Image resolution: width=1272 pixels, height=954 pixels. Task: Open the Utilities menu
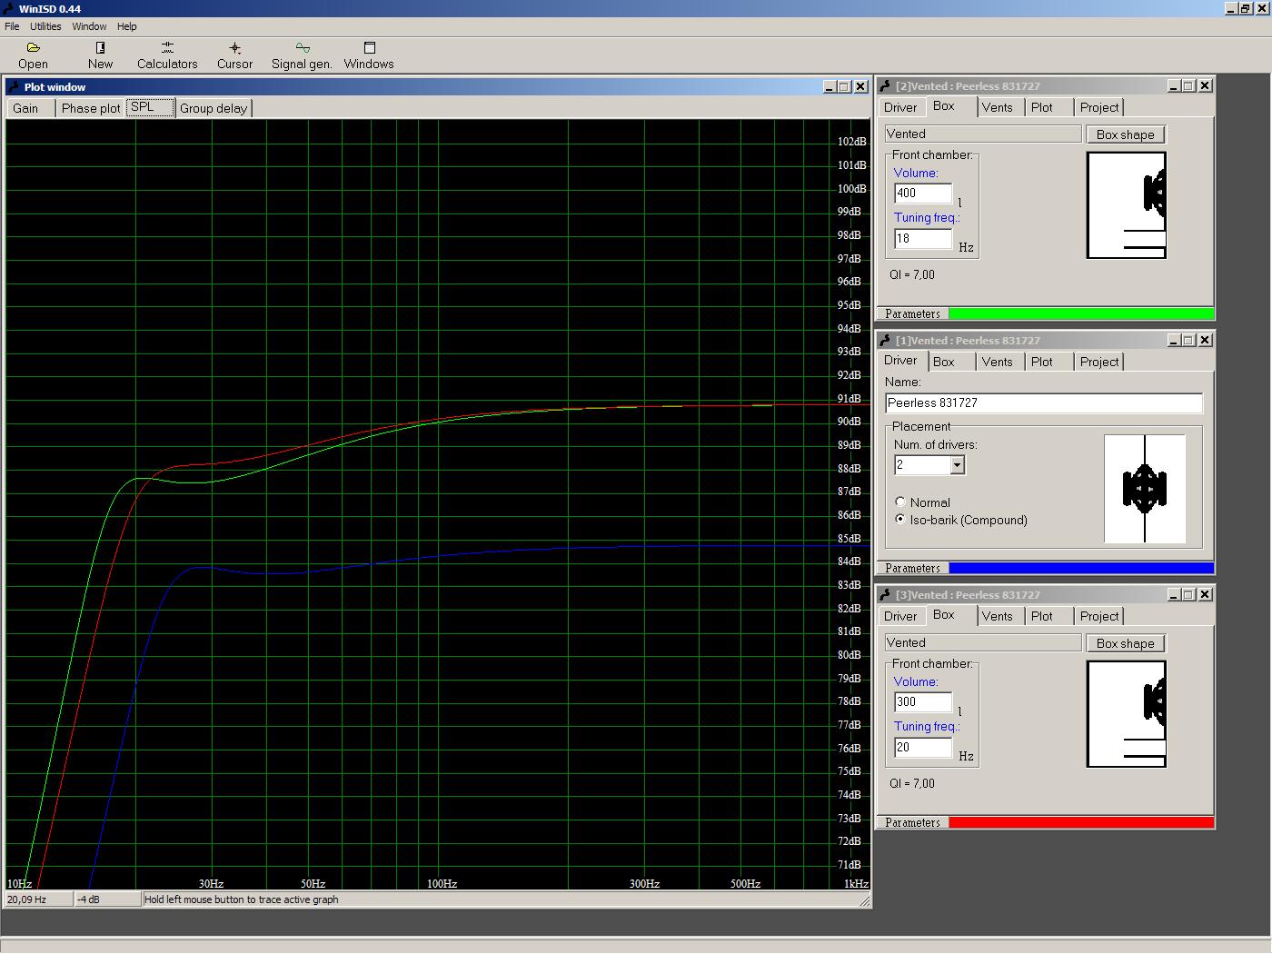point(45,26)
